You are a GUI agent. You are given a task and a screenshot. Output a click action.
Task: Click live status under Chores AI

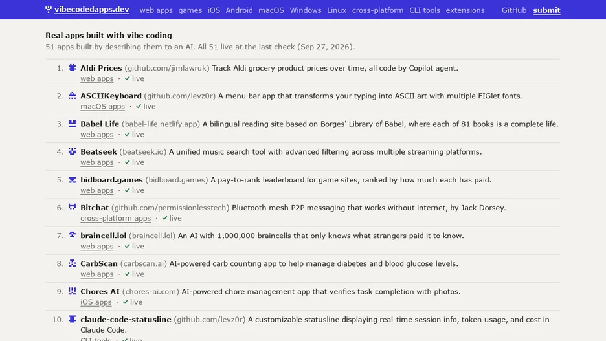pos(132,302)
